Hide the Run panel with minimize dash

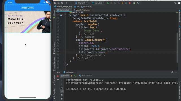[176, 72]
